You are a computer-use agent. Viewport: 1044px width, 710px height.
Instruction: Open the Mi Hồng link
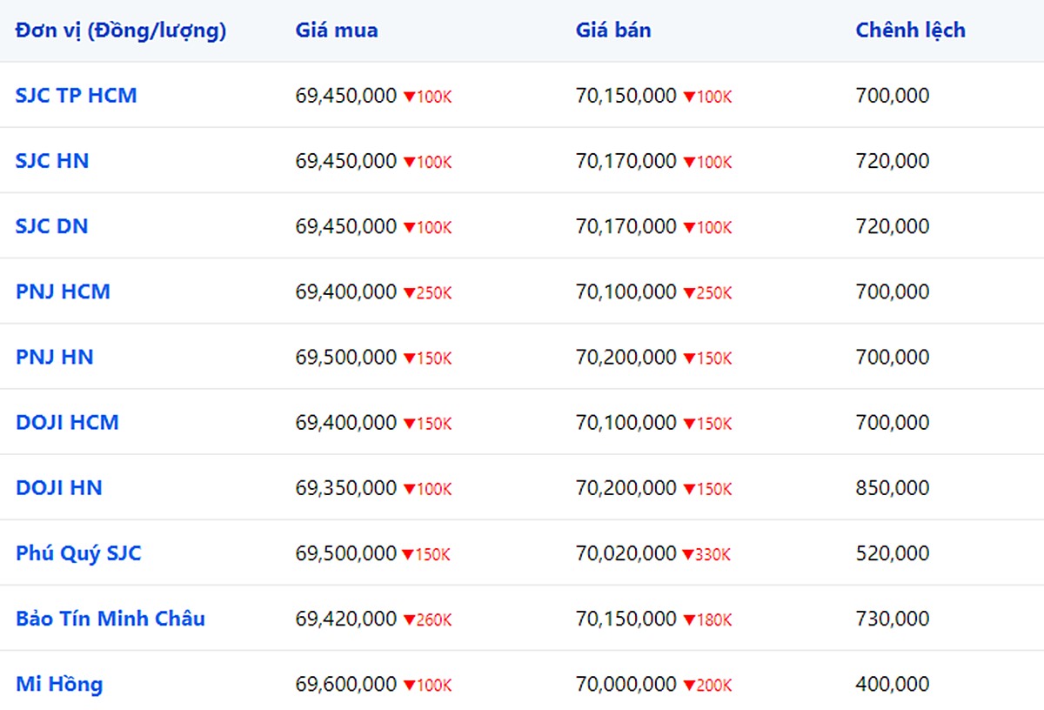click(59, 684)
